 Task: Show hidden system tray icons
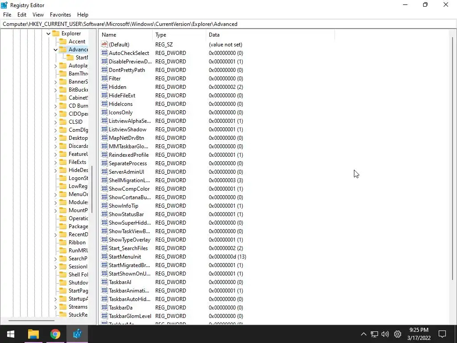pos(363,334)
